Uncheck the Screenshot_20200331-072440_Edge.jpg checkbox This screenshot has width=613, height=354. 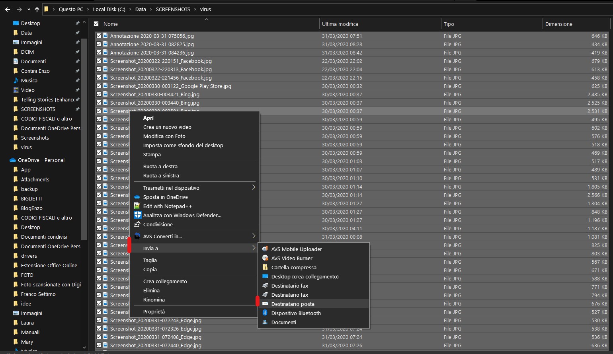point(99,345)
